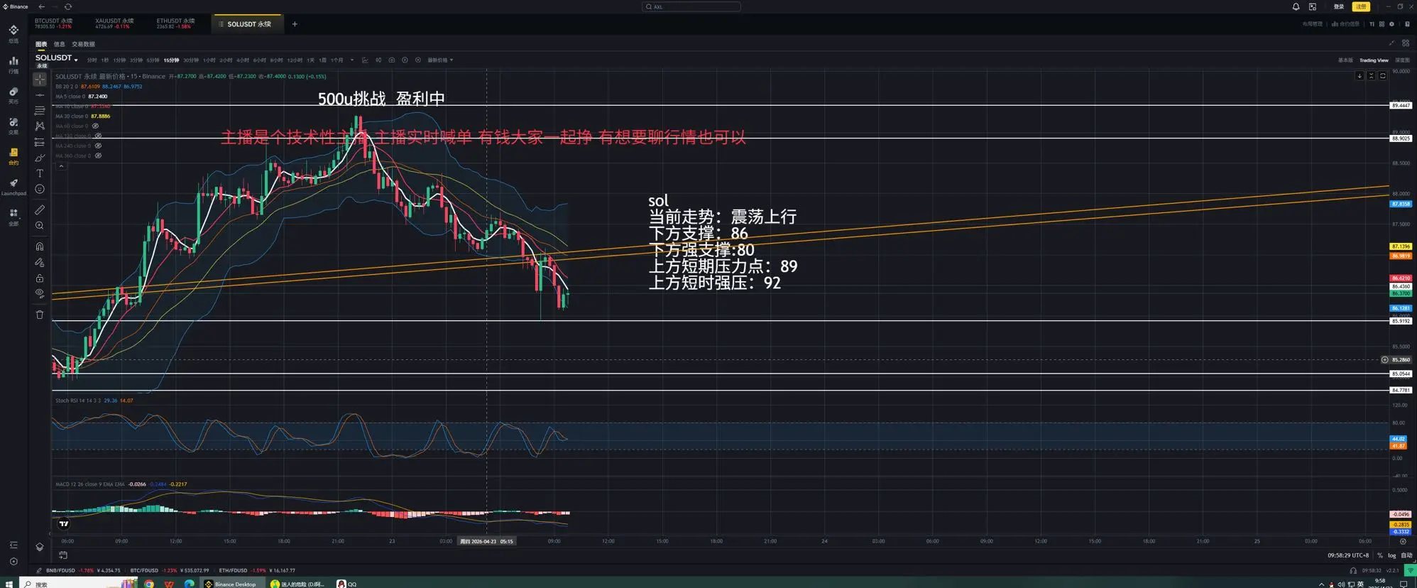Toggle 自动 auto scale
The image size is (1417, 588).
[x=1406, y=555]
